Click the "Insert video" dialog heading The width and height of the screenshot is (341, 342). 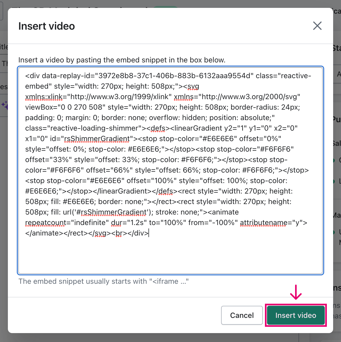tap(47, 26)
